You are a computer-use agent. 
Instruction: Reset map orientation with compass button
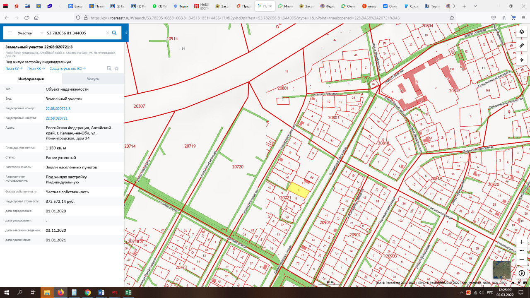(x=521, y=273)
